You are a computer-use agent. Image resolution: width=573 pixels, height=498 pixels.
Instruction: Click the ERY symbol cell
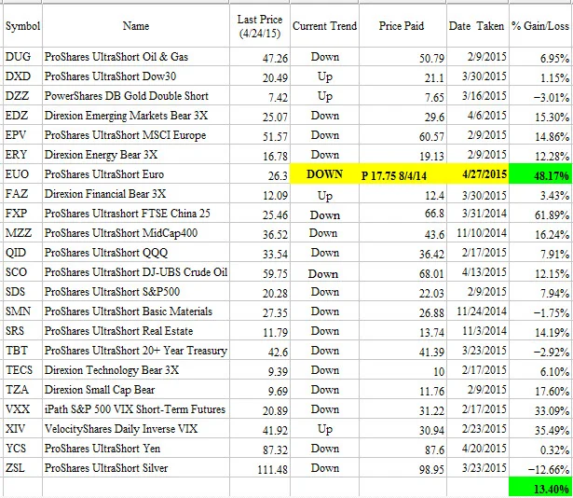pos(22,155)
